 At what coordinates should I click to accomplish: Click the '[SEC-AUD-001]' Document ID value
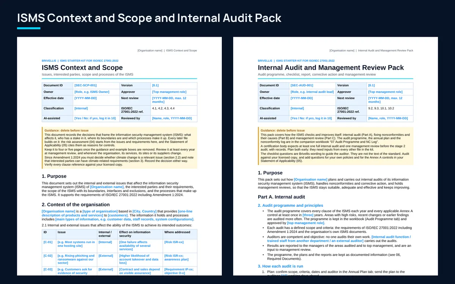(x=301, y=86)
